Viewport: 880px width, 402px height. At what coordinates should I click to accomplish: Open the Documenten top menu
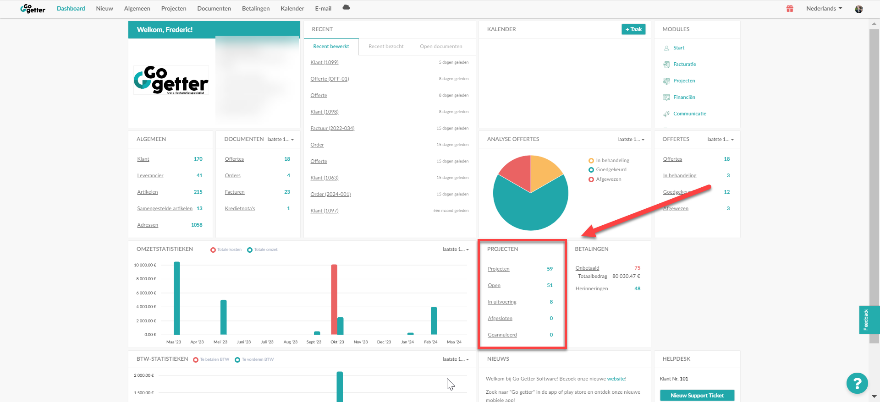pyautogui.click(x=214, y=9)
